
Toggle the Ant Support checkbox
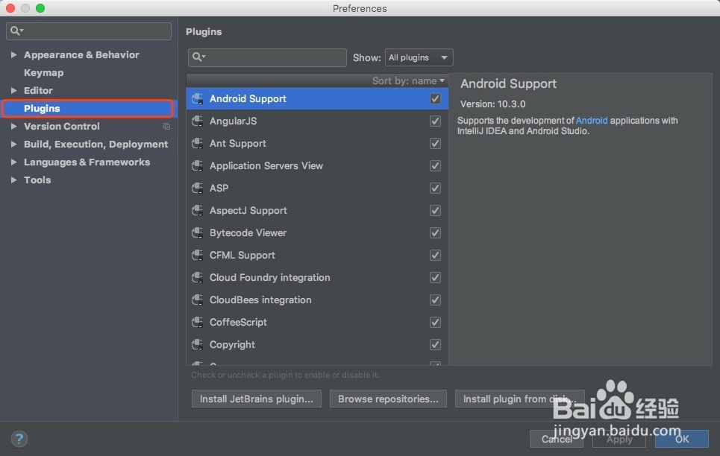pos(435,144)
